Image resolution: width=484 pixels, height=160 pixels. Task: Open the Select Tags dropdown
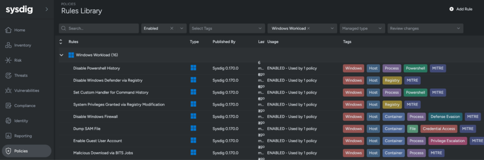tap(227, 28)
